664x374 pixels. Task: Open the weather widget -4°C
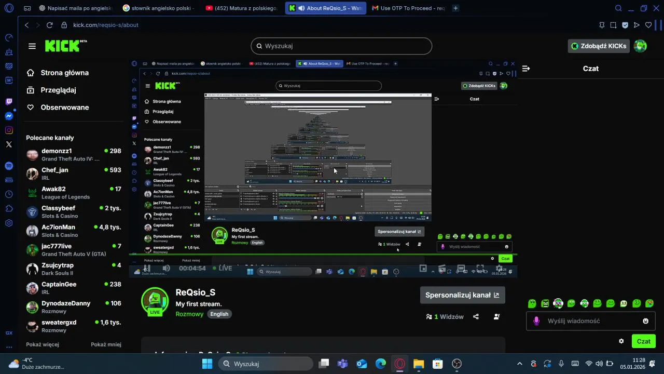[36, 364]
